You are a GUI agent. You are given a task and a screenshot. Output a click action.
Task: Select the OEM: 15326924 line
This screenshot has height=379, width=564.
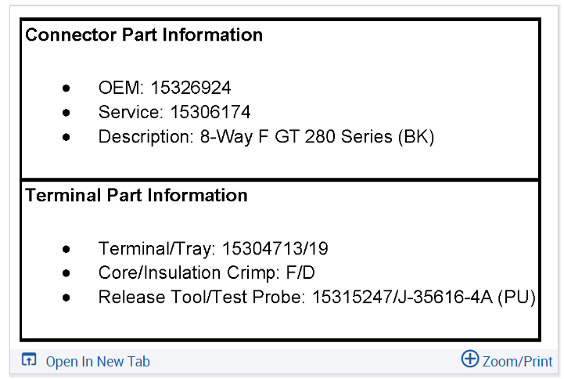coord(164,88)
